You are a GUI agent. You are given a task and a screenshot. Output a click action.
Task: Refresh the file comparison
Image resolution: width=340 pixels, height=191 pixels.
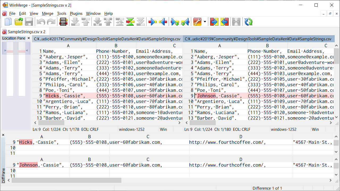[248, 22]
